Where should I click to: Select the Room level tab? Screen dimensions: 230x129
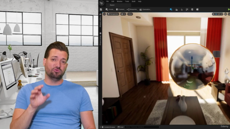[x=118, y=5]
